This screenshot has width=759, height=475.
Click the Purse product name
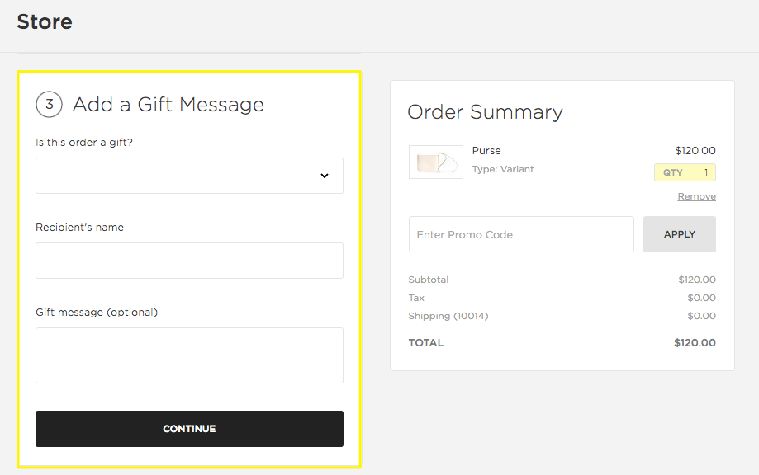[x=486, y=150]
